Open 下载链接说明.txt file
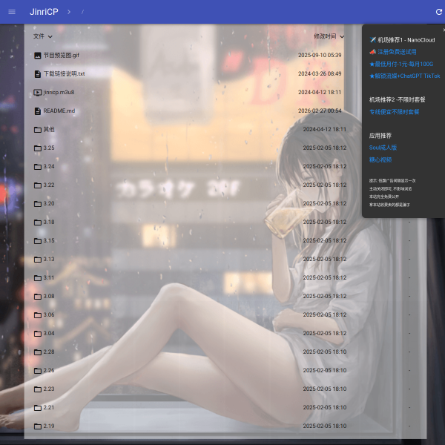The height and width of the screenshot is (445, 445). [x=64, y=73]
